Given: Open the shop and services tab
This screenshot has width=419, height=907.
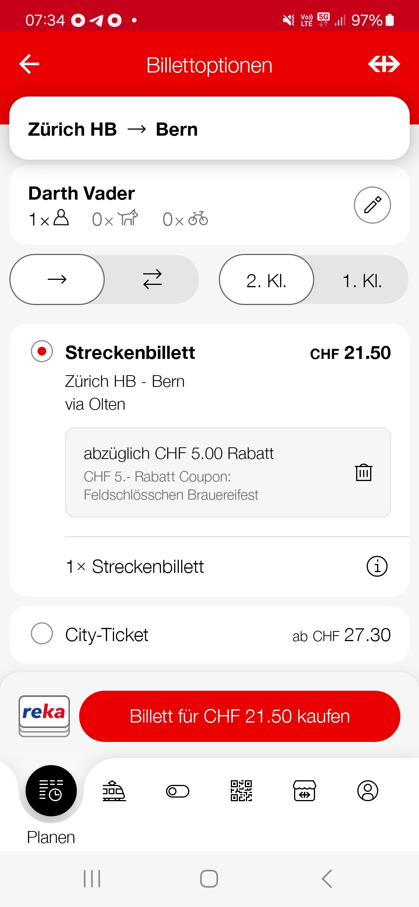Looking at the screenshot, I should click(304, 791).
